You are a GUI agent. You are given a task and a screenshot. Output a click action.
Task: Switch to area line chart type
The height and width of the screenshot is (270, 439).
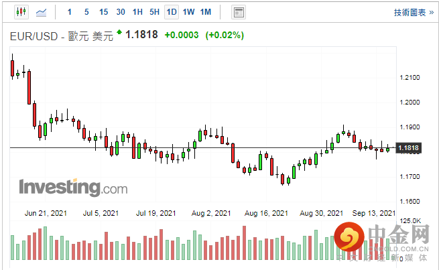click(x=41, y=12)
